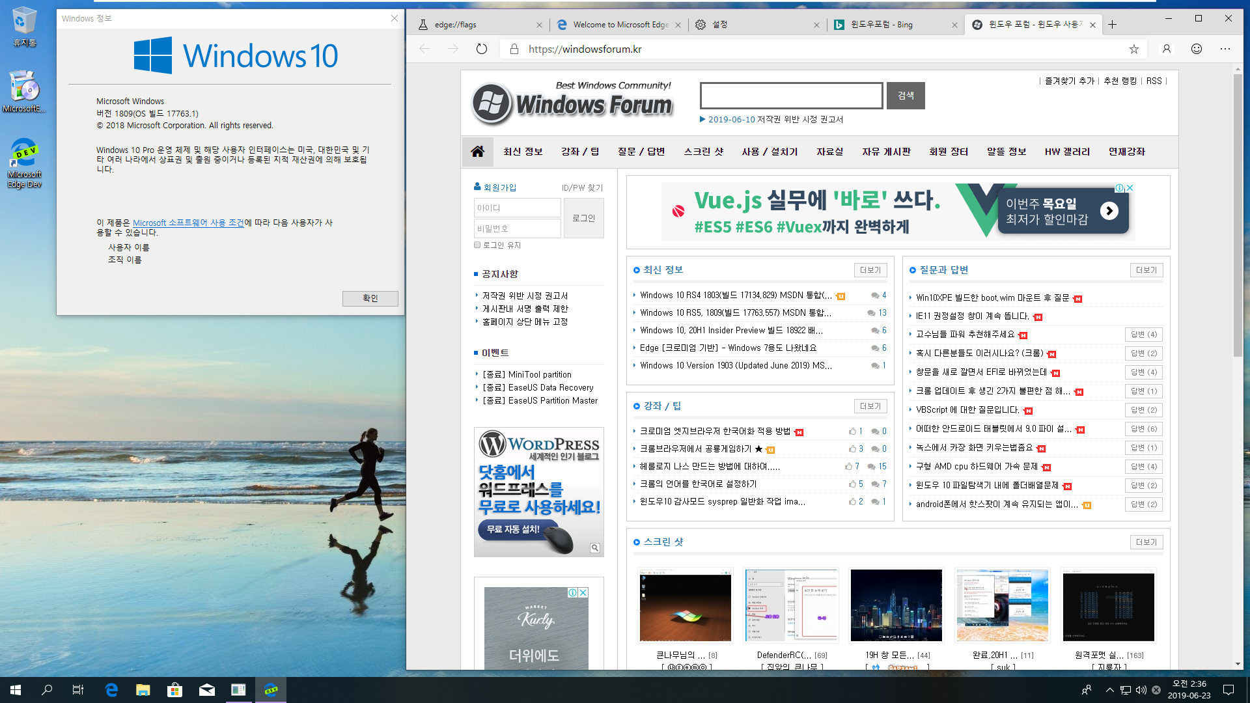Click 확인 in Windows 정보 dialog
The image size is (1250, 703).
point(370,298)
